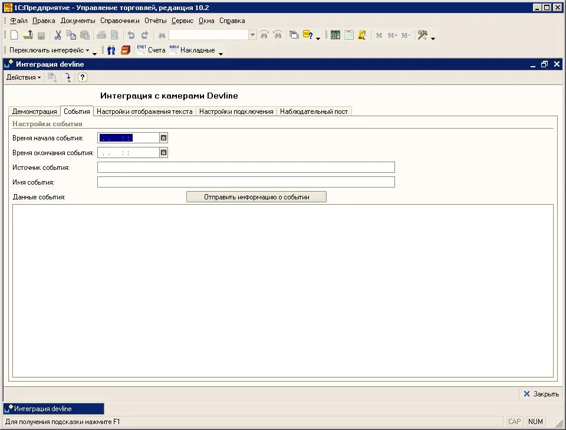Open the Счета toolbar button
The width and height of the screenshot is (566, 430).
[x=152, y=51]
